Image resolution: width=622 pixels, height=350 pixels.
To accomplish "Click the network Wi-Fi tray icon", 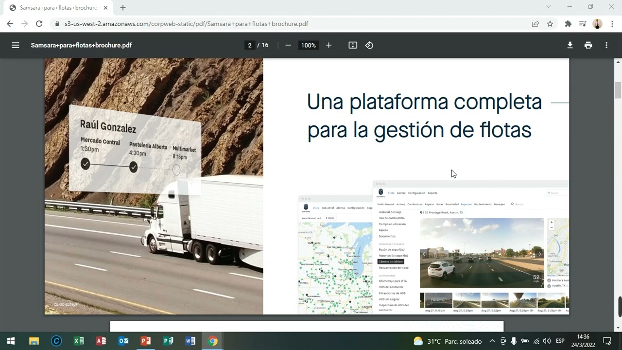I will (x=536, y=341).
